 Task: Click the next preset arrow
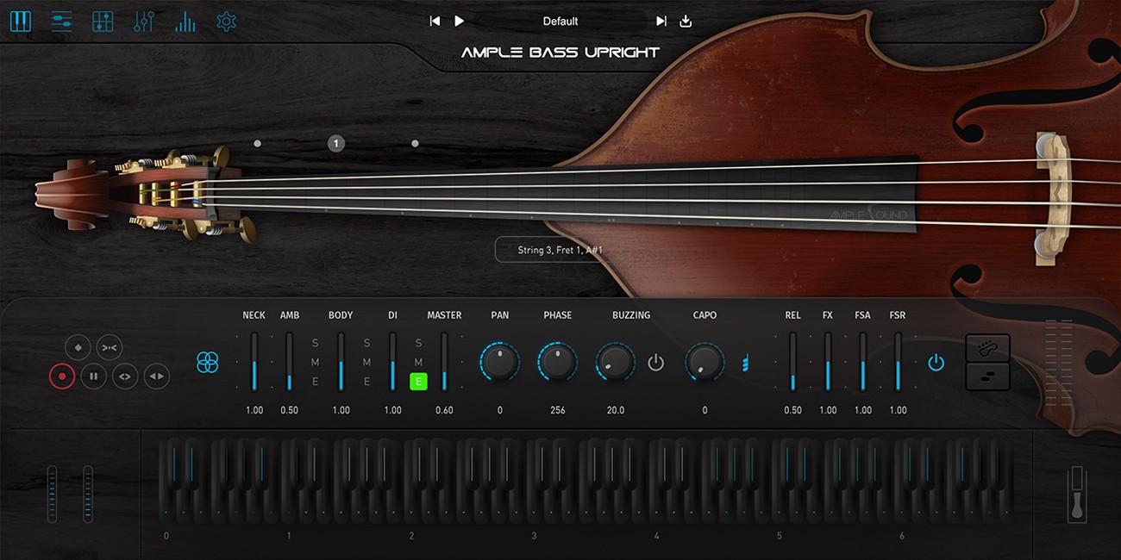661,21
